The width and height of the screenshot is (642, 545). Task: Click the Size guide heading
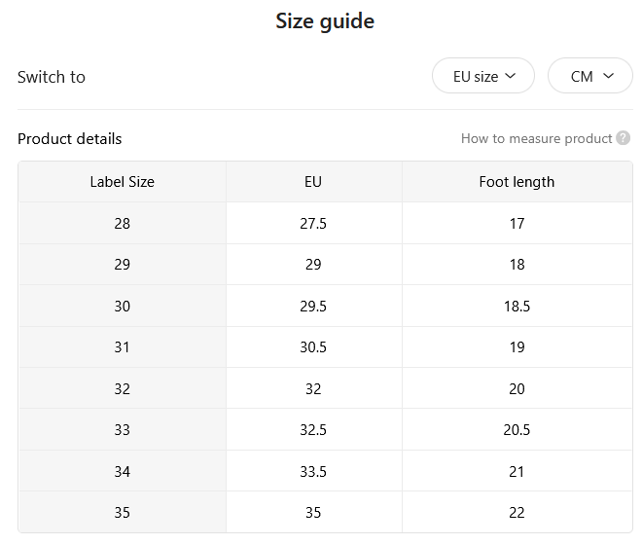pyautogui.click(x=325, y=21)
